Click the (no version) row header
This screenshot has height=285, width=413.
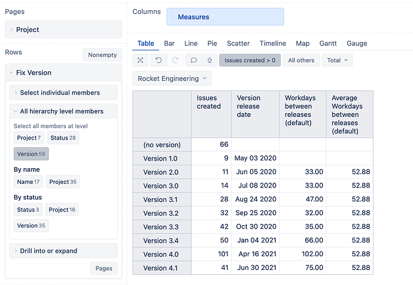162,145
